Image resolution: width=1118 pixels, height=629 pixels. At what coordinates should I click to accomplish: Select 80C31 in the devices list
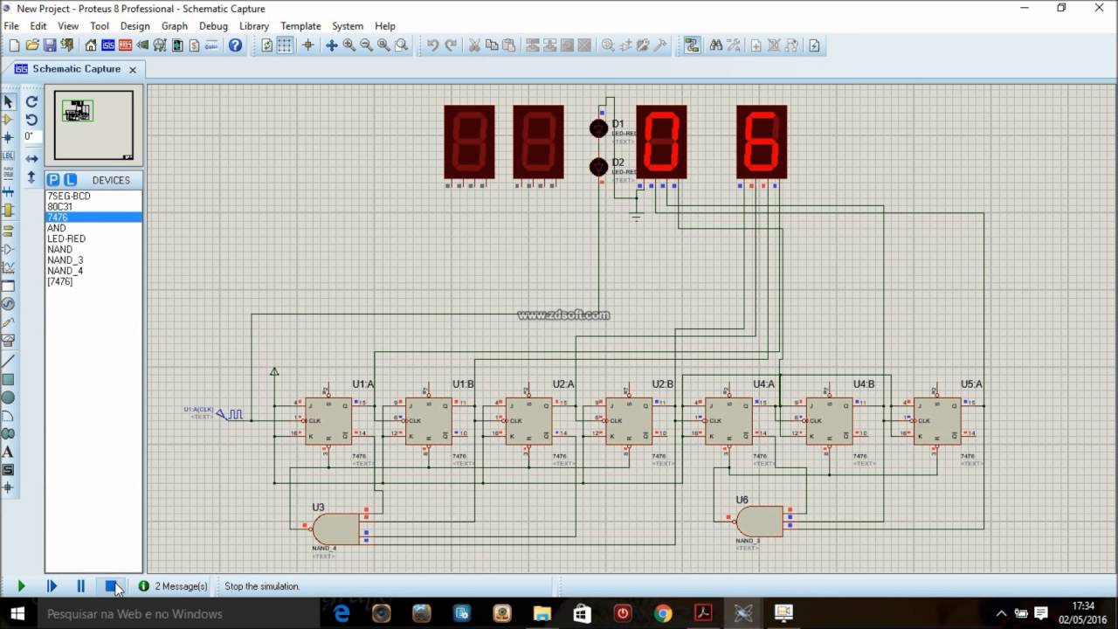pos(93,207)
